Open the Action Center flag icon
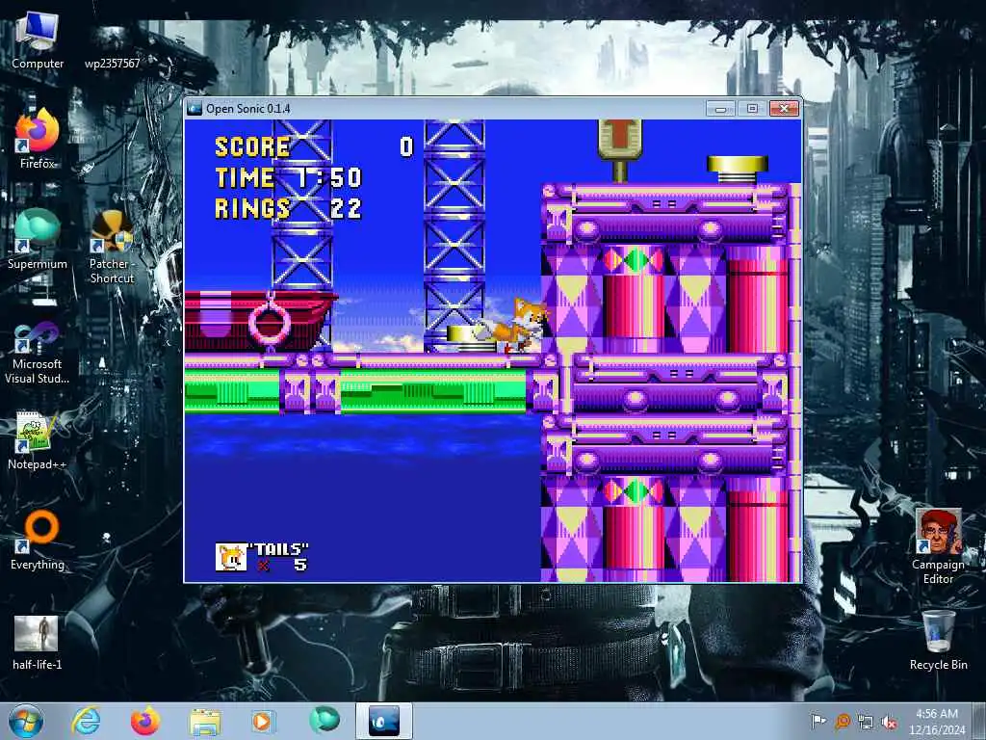This screenshot has height=740, width=986. [818, 721]
